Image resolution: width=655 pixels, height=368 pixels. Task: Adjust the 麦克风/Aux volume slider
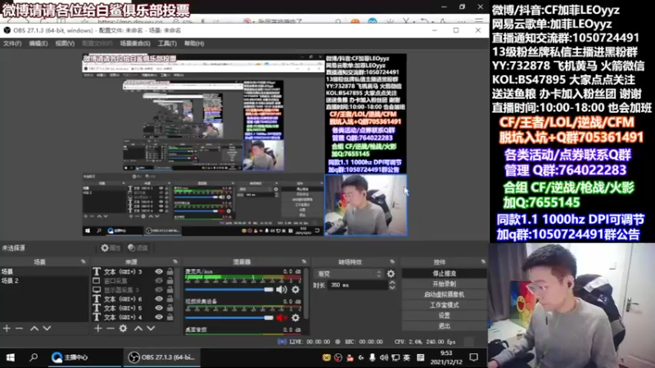229,289
